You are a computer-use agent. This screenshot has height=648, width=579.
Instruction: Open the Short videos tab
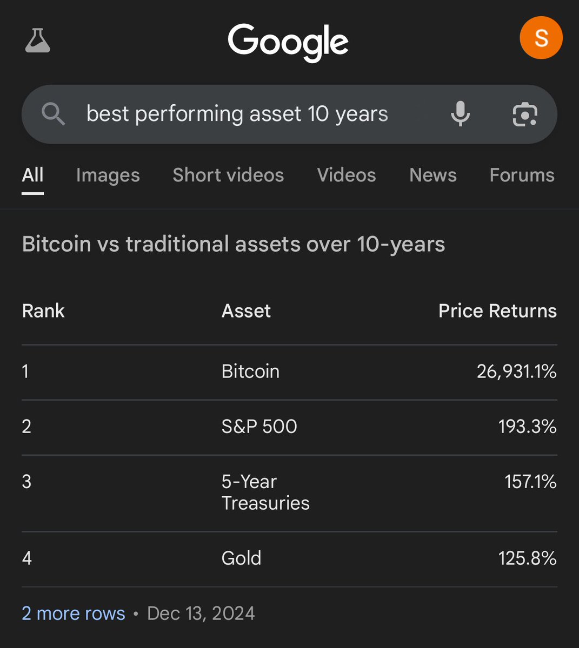[x=228, y=175]
